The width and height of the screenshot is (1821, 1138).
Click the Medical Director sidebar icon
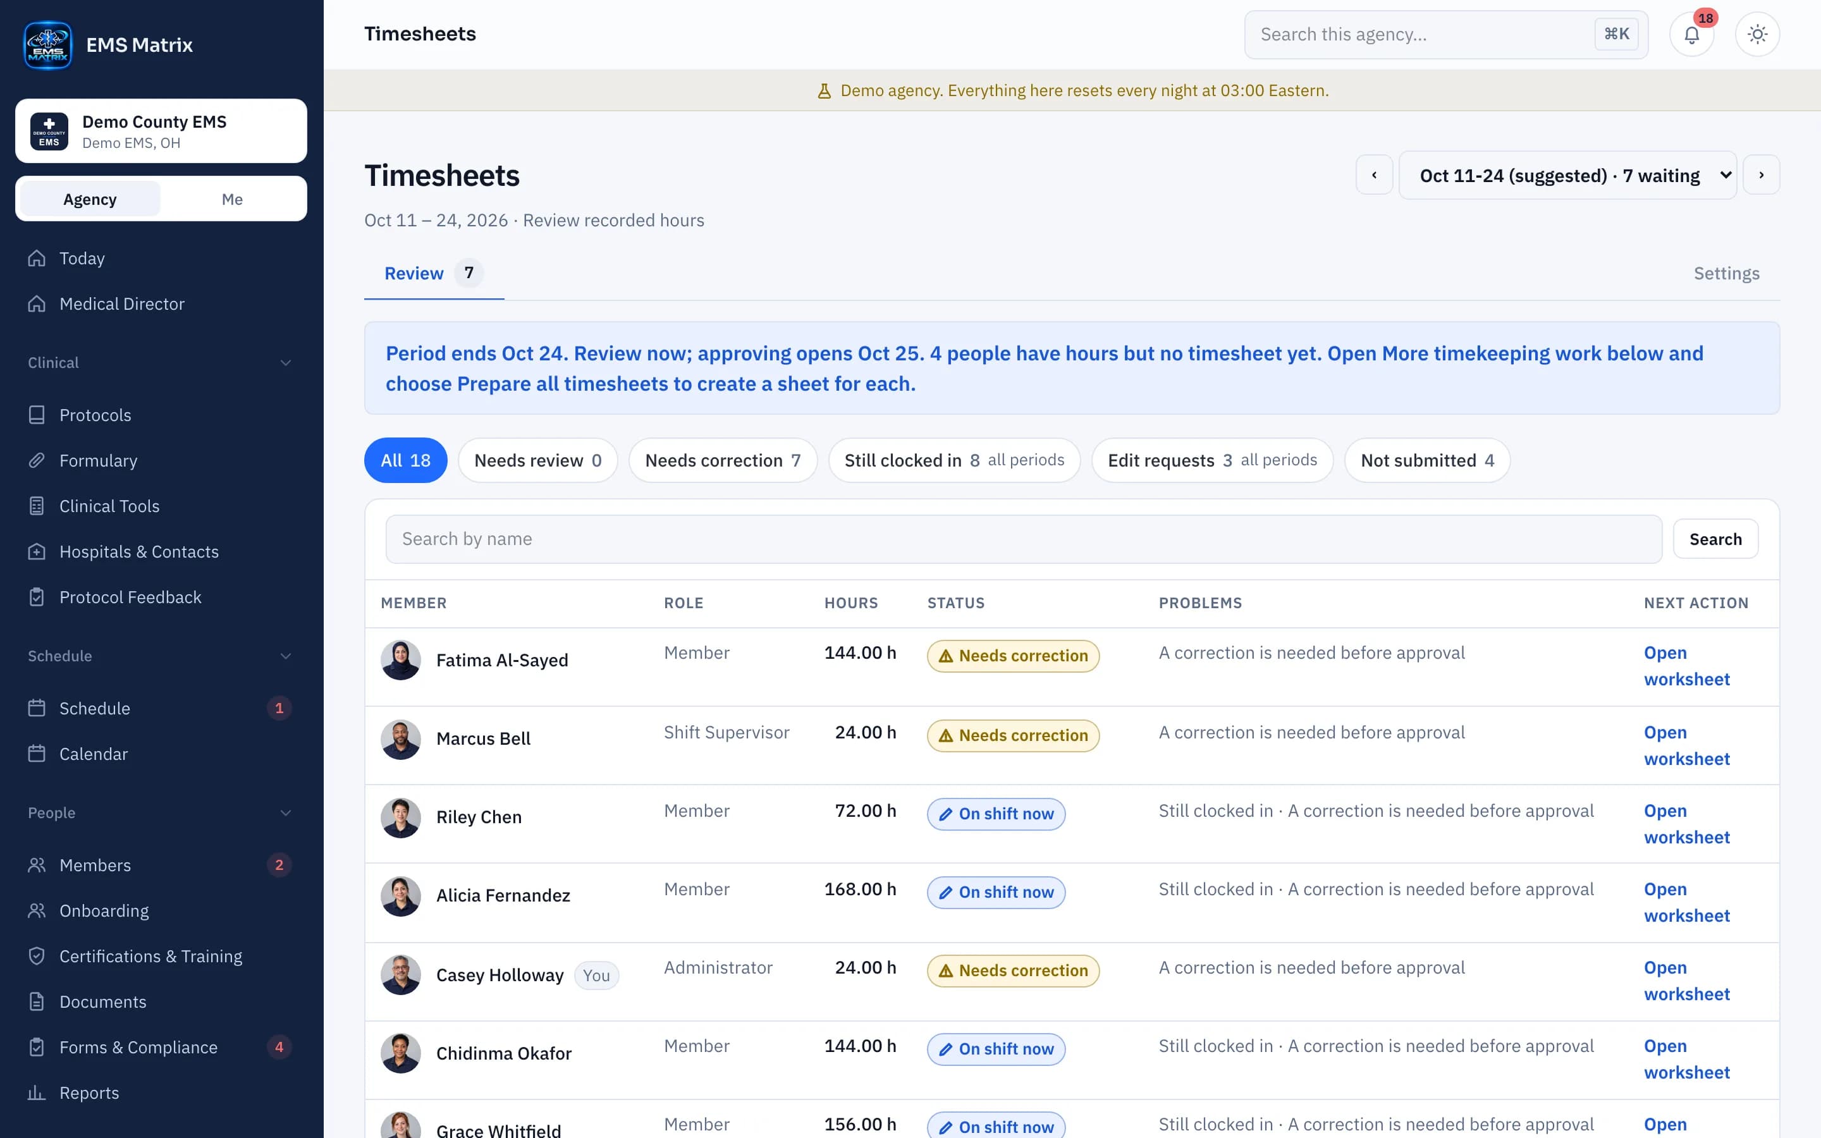tap(37, 303)
